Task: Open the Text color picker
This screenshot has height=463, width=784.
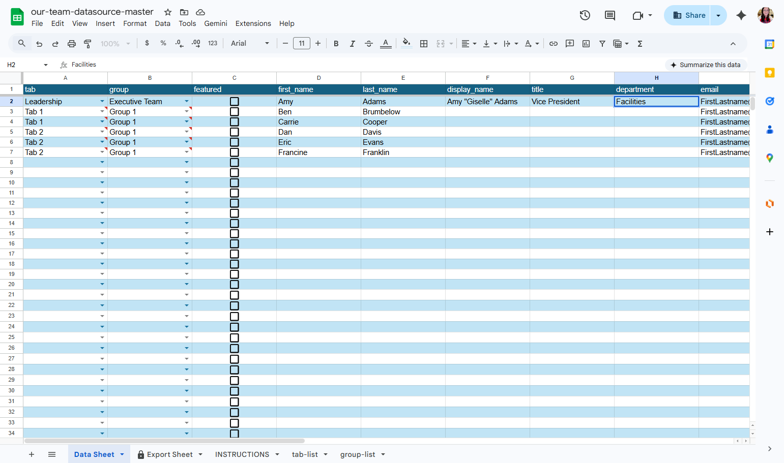Action: click(x=386, y=44)
